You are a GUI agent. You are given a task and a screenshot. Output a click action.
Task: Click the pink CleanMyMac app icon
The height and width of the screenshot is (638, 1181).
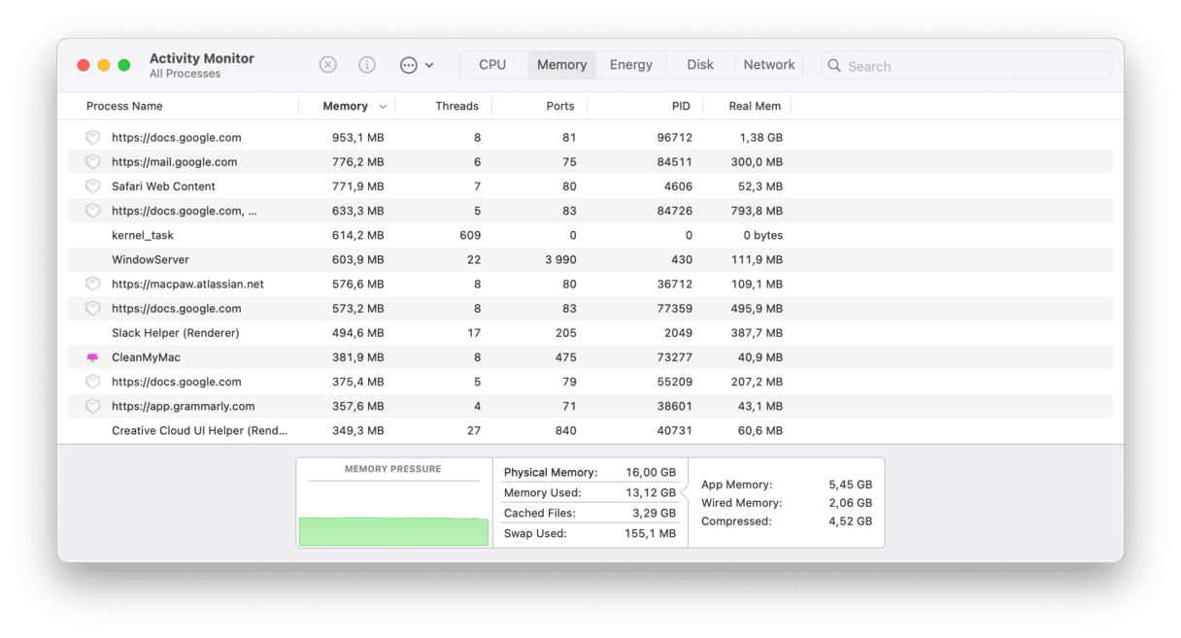93,357
